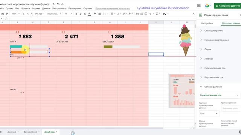The height and width of the screenshot is (135, 241).
Task: Toggle Italic formatting
Action: (x=81, y=14)
